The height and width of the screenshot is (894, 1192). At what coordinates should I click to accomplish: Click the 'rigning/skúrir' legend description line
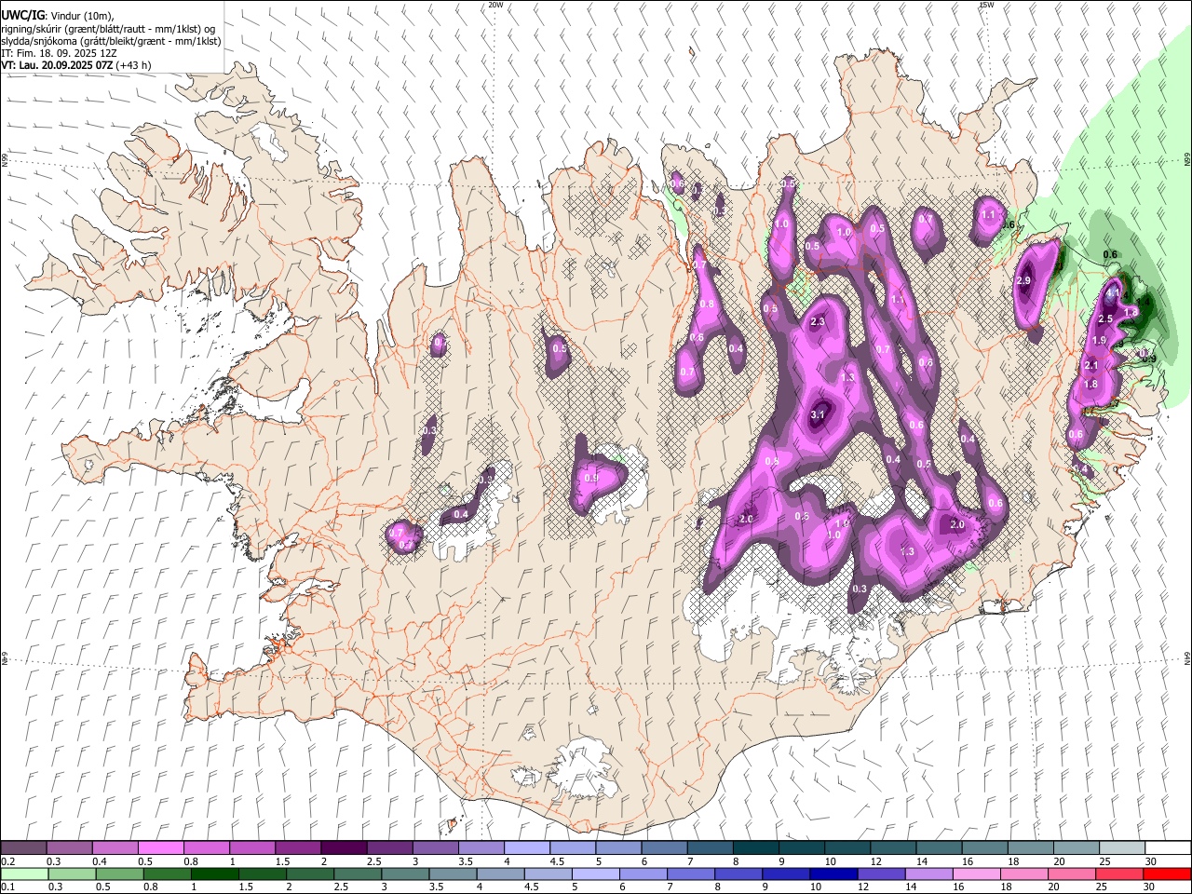point(108,29)
